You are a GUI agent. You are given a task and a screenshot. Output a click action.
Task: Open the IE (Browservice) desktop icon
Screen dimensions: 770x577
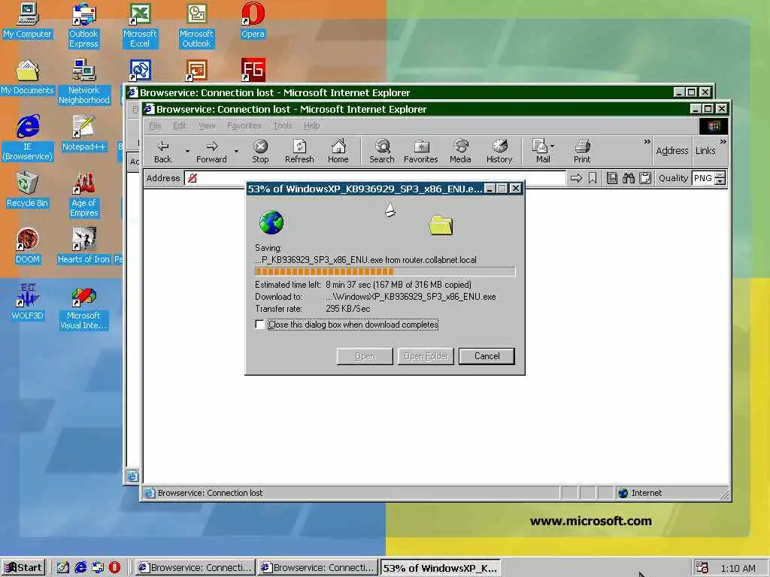point(28,138)
